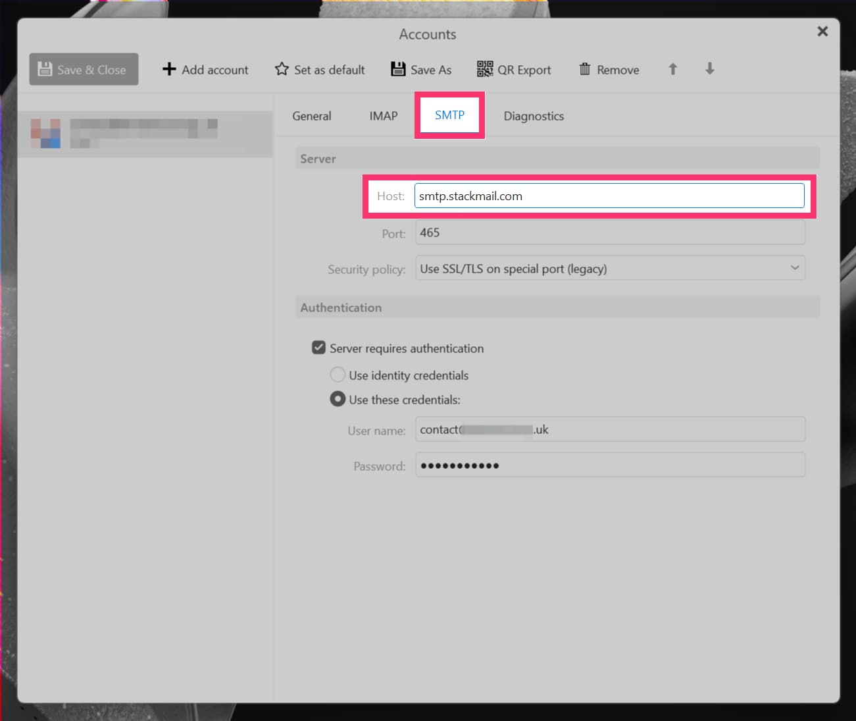Image resolution: width=856 pixels, height=721 pixels.
Task: Go to the Diagnostics tab
Action: click(534, 116)
